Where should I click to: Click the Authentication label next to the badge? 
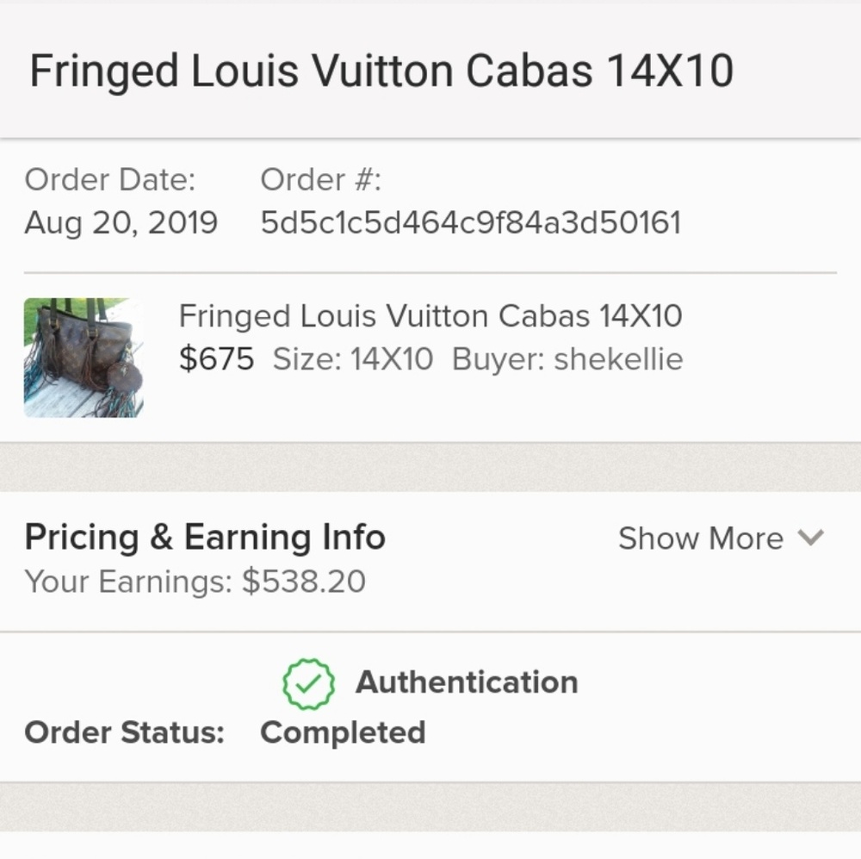coord(467,682)
